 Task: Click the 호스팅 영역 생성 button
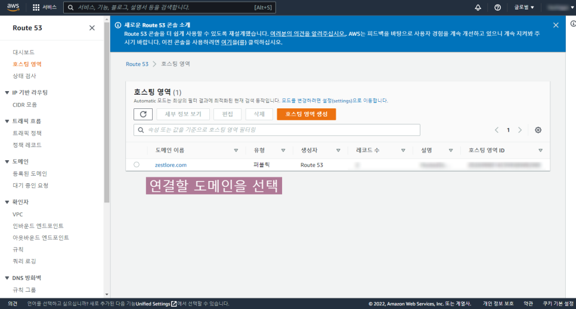coord(306,114)
